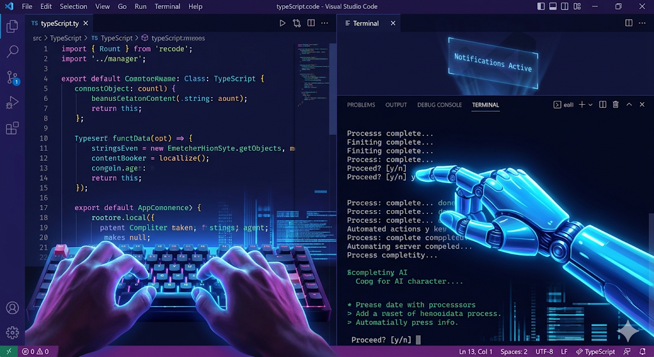Click the src breadcrumb segment
Image resolution: width=654 pixels, height=357 pixels.
pos(37,38)
